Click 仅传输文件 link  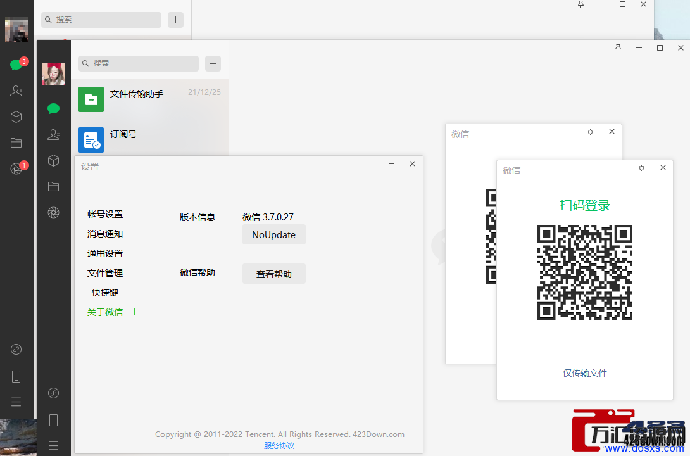point(585,373)
